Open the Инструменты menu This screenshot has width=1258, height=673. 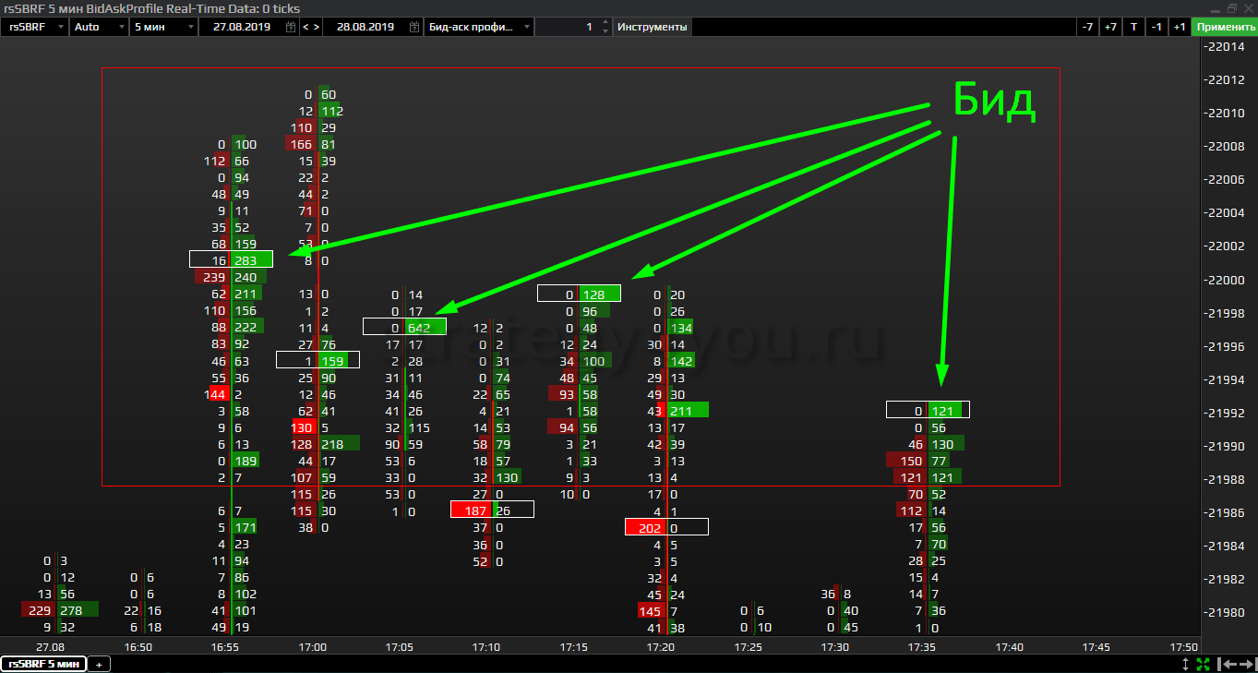click(x=652, y=27)
